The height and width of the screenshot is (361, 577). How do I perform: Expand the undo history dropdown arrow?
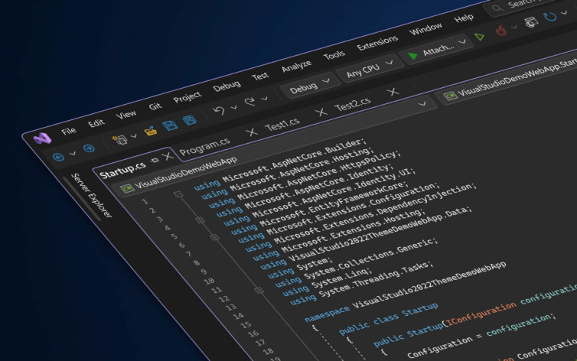(234, 107)
